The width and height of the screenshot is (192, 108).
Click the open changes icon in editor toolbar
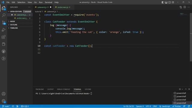tap(181, 7)
